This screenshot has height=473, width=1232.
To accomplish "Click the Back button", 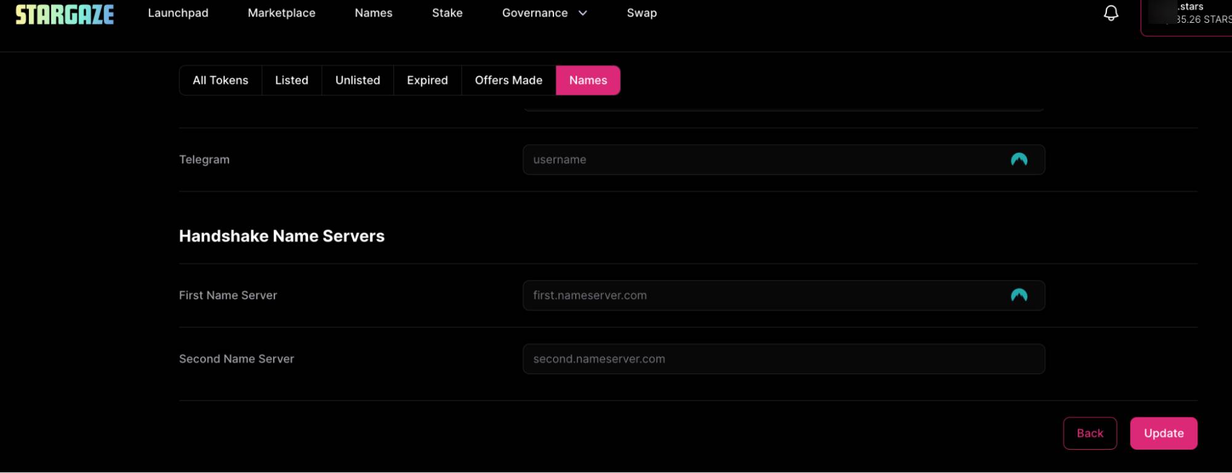I will [x=1090, y=434].
